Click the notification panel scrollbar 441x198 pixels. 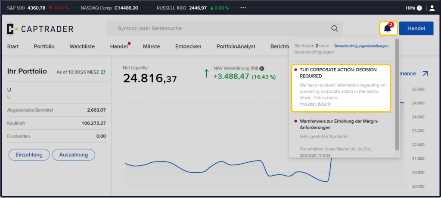click(x=397, y=94)
